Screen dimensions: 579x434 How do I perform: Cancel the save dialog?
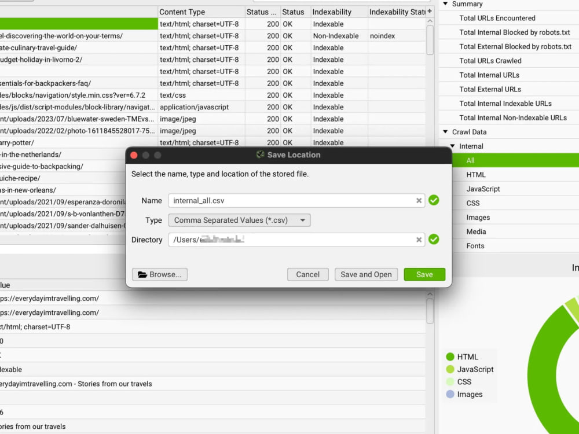click(x=307, y=274)
